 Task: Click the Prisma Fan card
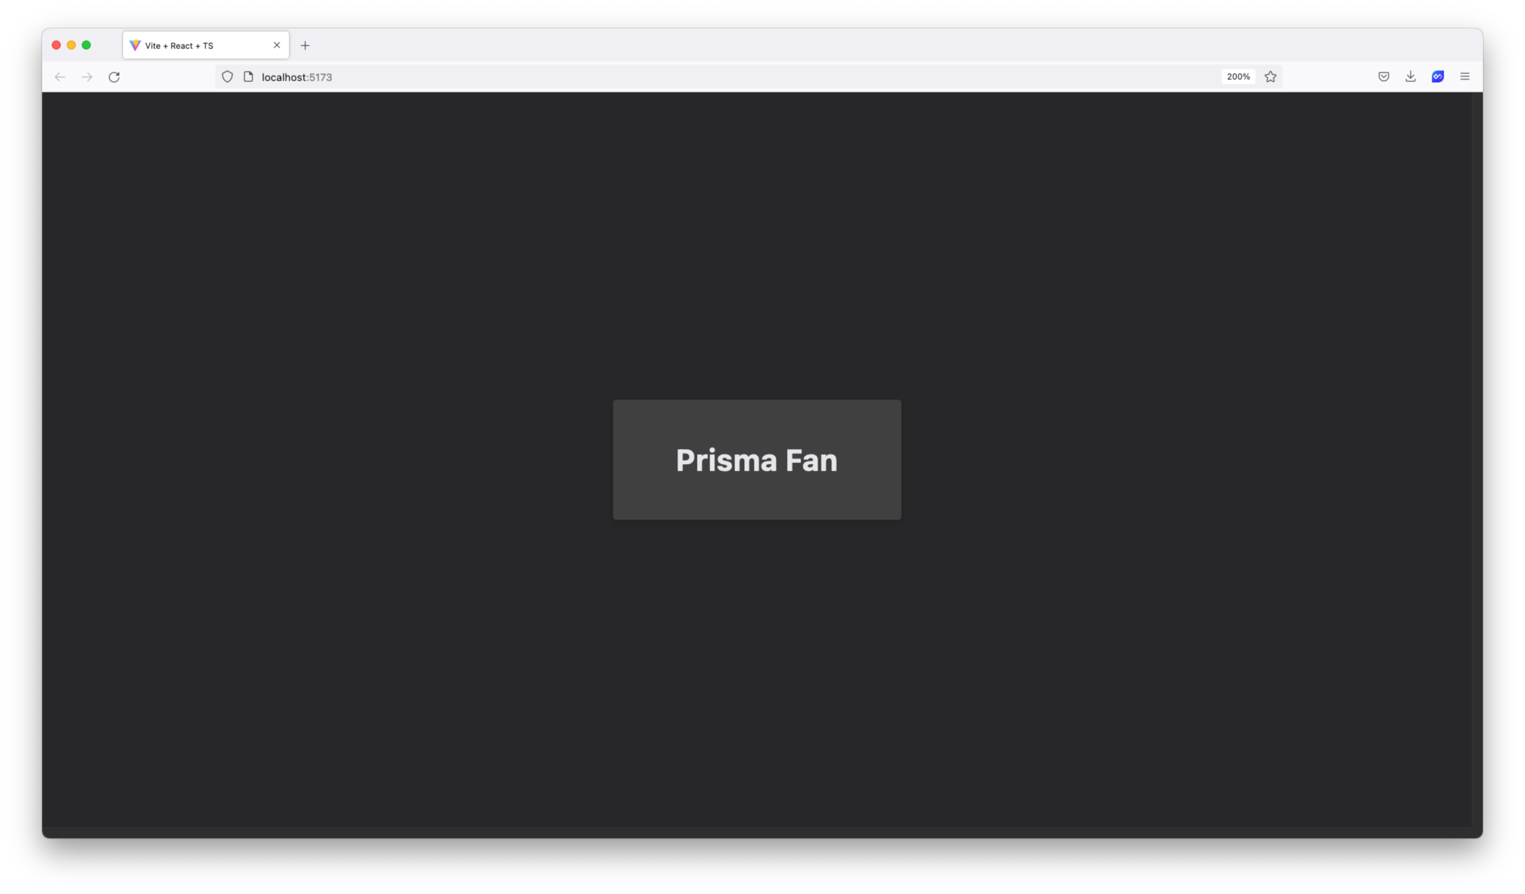click(757, 460)
